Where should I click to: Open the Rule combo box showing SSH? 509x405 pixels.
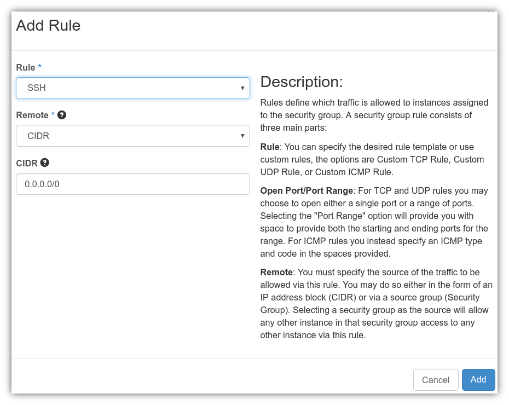click(126, 88)
